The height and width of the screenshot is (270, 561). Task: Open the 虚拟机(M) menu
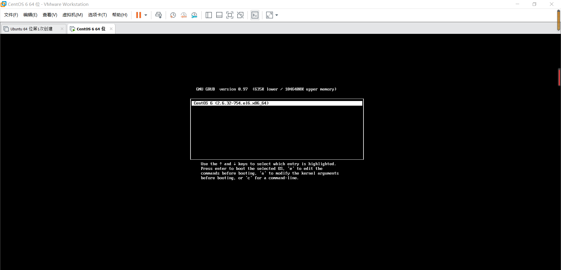click(x=73, y=15)
